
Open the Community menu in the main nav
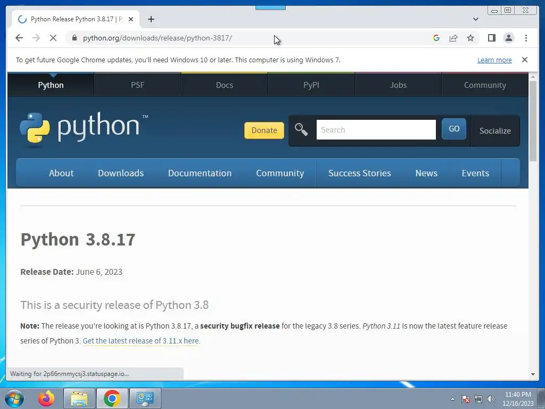280,173
